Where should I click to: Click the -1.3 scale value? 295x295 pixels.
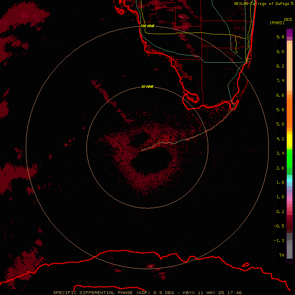click(x=279, y=241)
